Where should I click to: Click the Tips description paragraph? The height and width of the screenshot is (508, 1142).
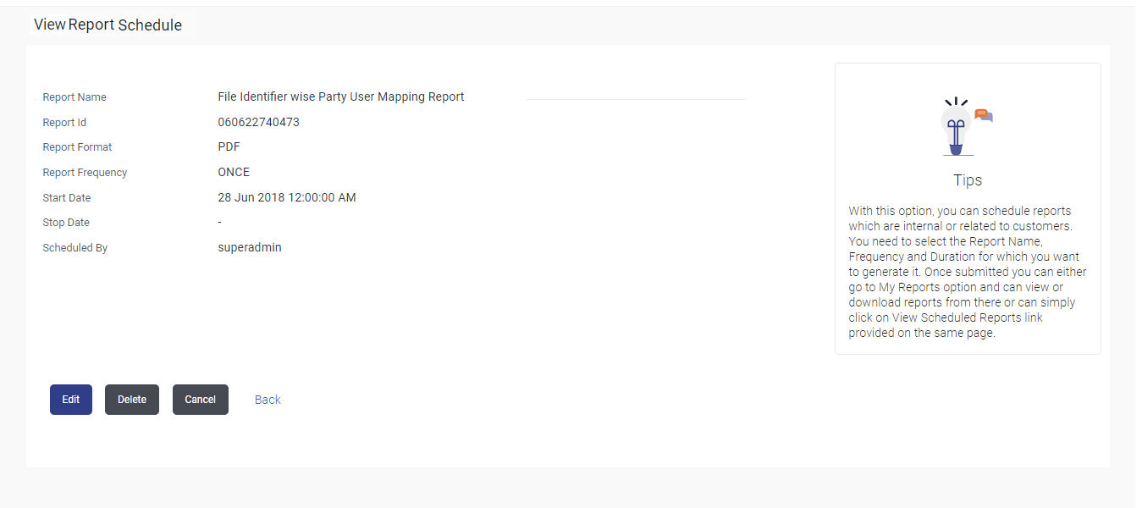[968, 272]
